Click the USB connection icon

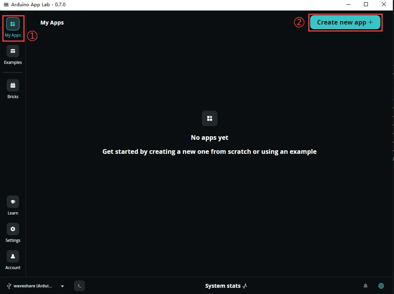click(9, 286)
